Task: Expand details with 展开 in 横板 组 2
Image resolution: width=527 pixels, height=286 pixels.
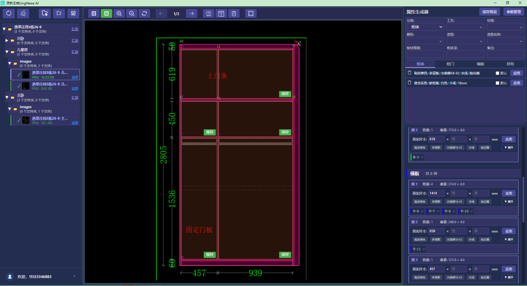Action: (x=509, y=239)
